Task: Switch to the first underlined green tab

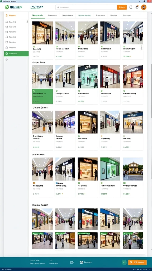Action: (37, 15)
